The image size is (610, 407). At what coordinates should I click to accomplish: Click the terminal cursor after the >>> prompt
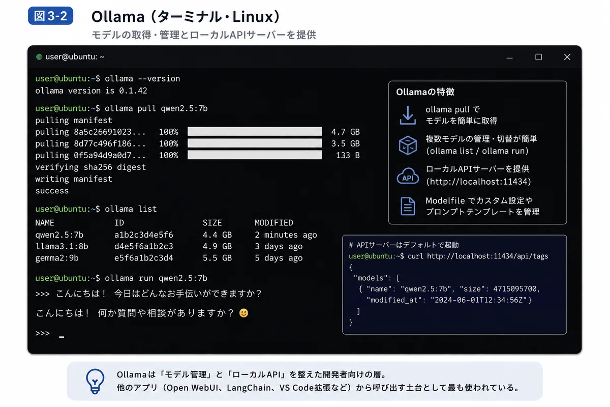[62, 337]
